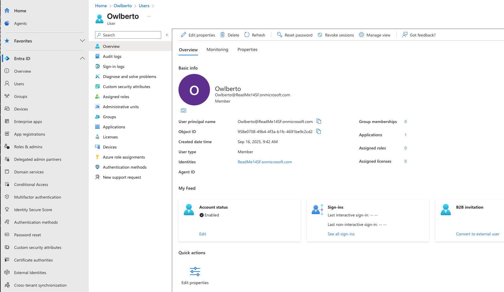Viewport: 504px width, 292px height.
Task: Click the Group memberships count of 0
Action: pos(405,121)
